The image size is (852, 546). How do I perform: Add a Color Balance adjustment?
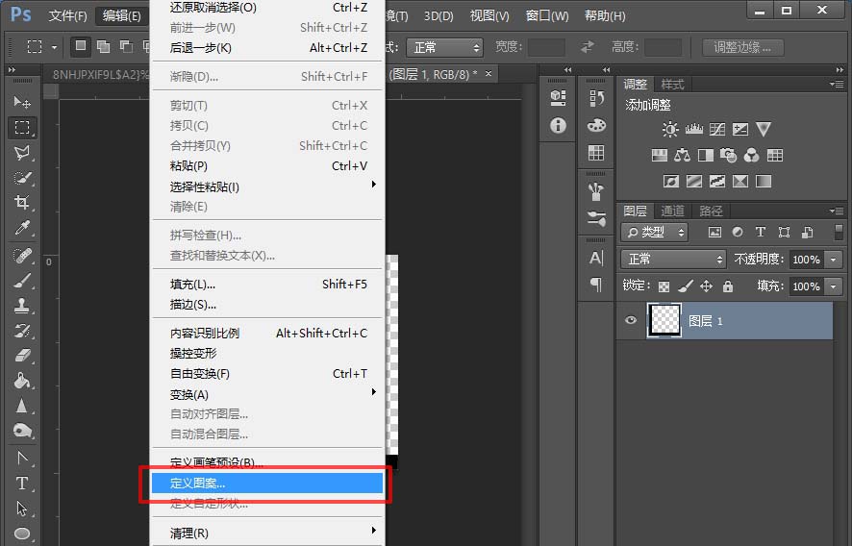pyautogui.click(x=682, y=156)
